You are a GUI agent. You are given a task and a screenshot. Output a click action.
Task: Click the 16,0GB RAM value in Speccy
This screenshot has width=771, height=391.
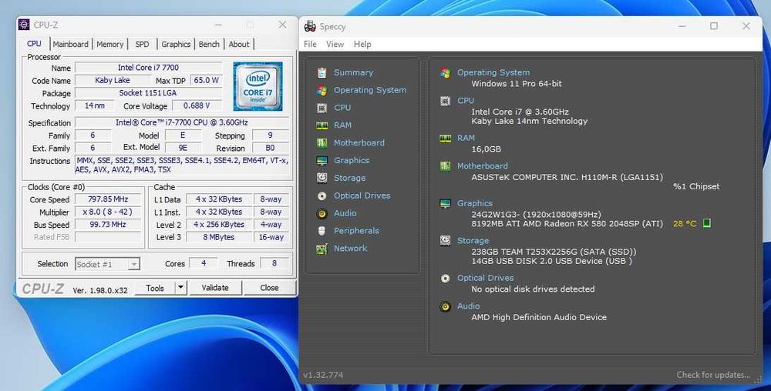pos(487,149)
